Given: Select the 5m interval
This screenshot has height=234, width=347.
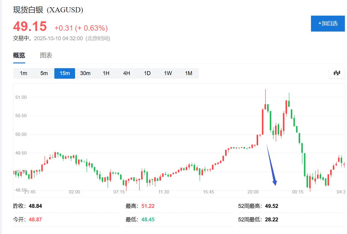Looking at the screenshot, I should (44, 73).
